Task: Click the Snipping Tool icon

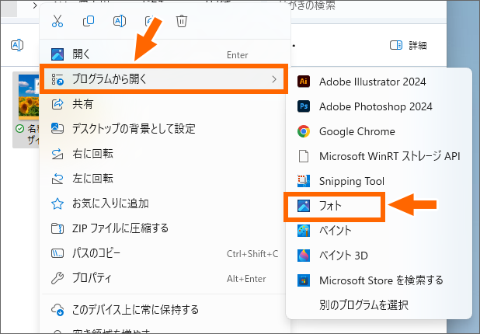Action: point(304,181)
